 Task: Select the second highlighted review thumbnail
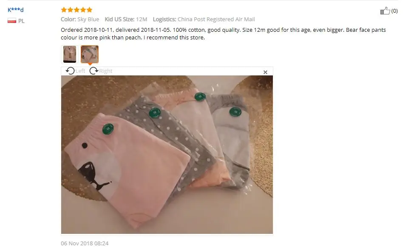coord(90,54)
